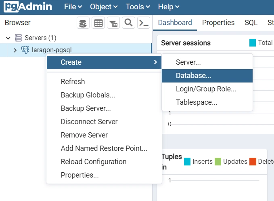Screen dimensions: 274x201
Task: Select Refresh in context menu
Action: click(x=104, y=82)
